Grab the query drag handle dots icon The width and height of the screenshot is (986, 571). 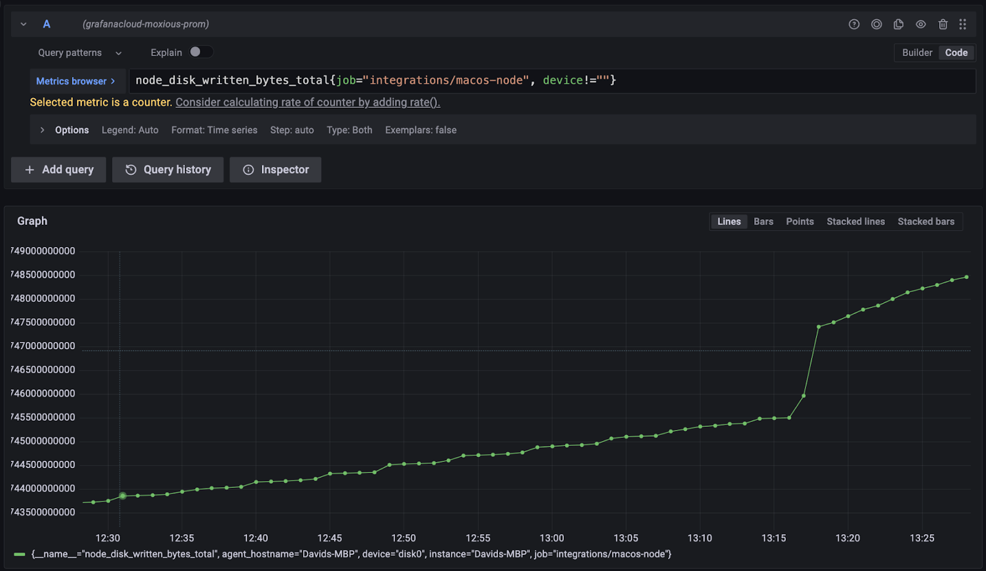[x=963, y=24]
